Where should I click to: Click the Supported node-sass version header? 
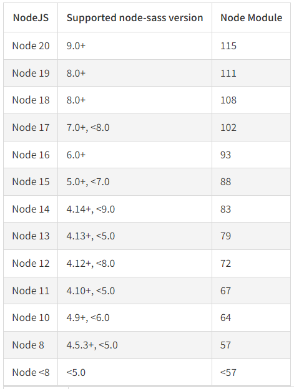coord(135,18)
